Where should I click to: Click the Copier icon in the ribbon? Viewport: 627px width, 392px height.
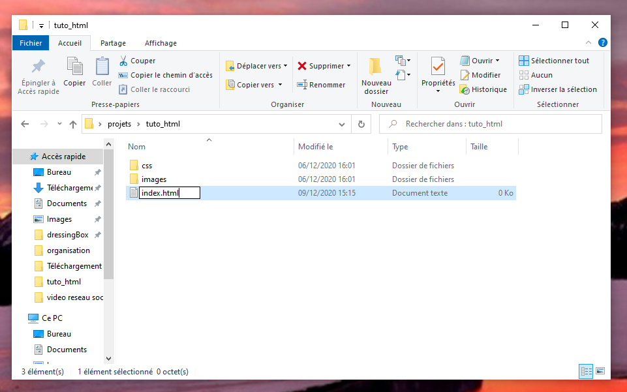(74, 67)
